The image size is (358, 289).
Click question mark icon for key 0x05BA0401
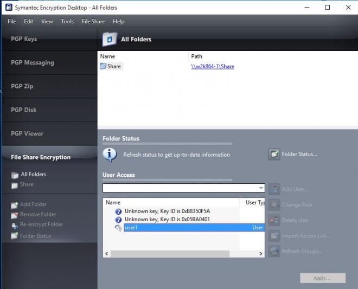pos(118,220)
